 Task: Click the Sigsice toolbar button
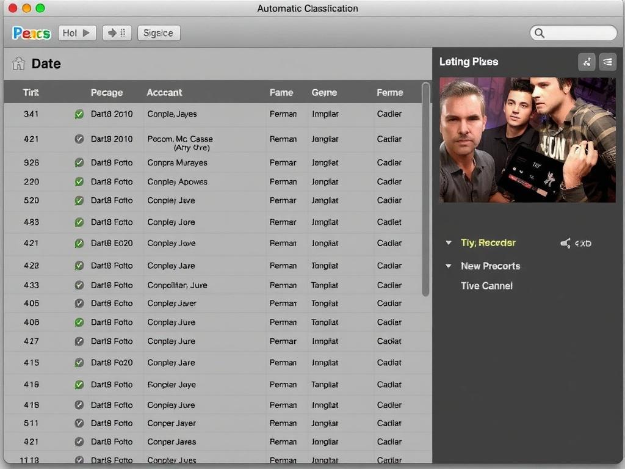[x=159, y=33]
